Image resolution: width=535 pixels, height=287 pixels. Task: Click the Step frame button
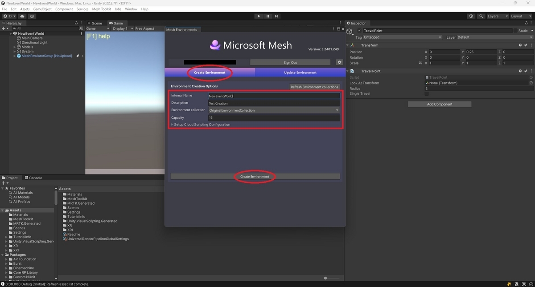[276, 16]
